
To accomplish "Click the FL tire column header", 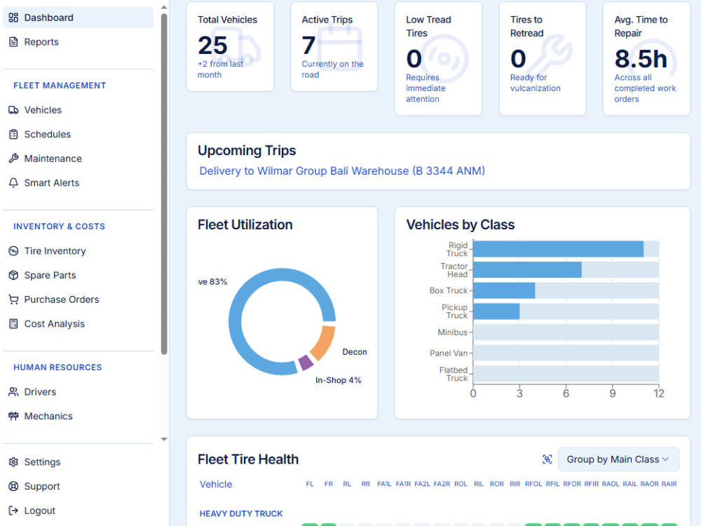I will (x=310, y=484).
